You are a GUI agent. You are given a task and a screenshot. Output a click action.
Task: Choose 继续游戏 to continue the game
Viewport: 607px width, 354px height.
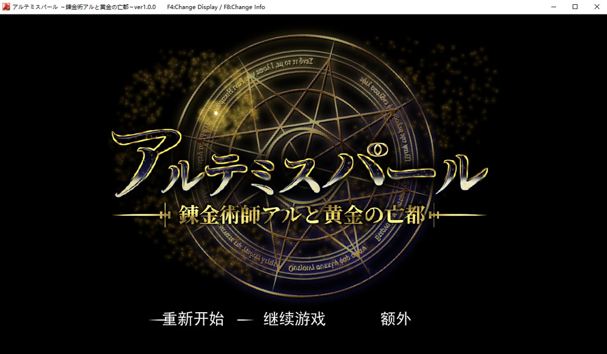pyautogui.click(x=294, y=319)
